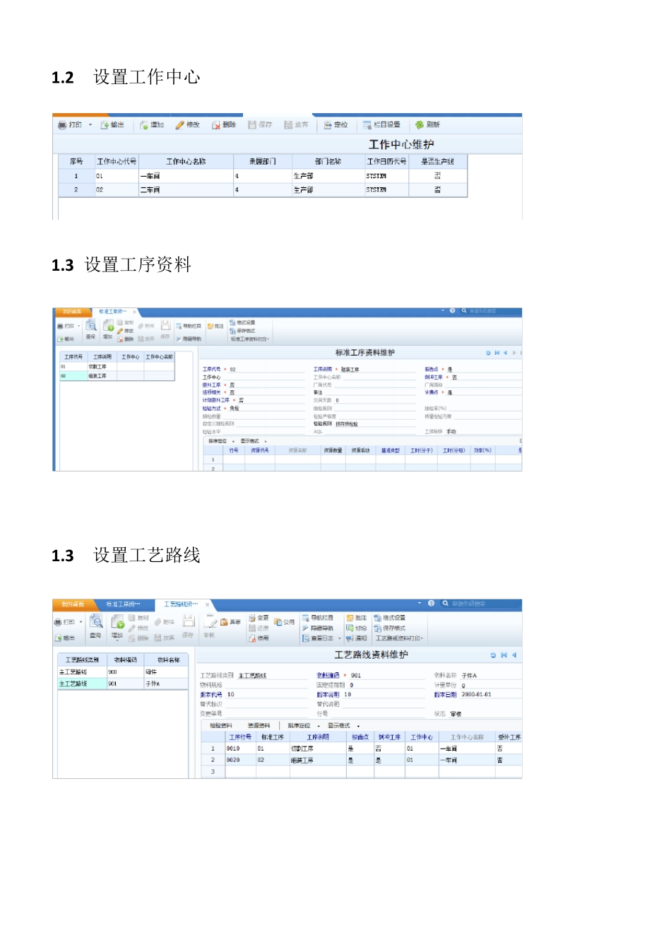Open the 工艺路线资料打印 template dropdown
671x950 pixels.
(x=399, y=638)
